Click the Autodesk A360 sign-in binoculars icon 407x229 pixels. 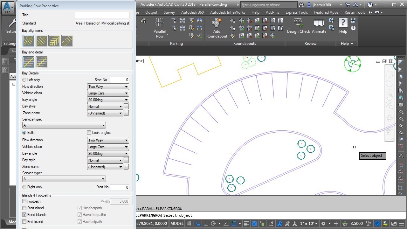click(301, 5)
